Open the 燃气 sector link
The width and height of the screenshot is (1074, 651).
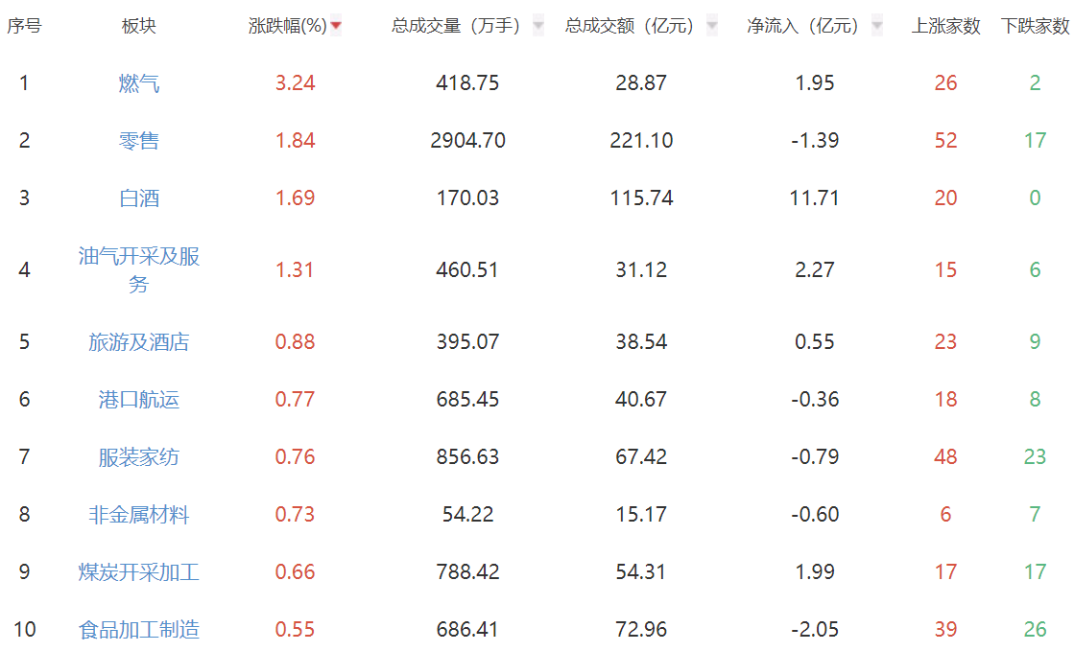pyautogui.click(x=139, y=83)
